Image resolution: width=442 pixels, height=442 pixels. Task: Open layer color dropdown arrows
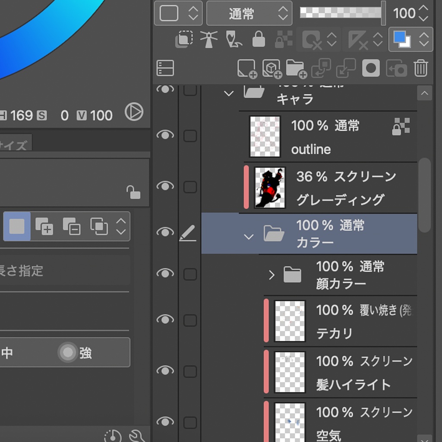click(424, 39)
